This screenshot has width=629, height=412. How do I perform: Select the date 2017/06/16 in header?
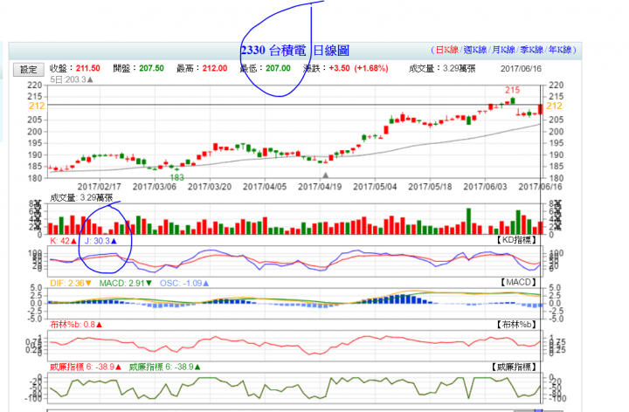click(521, 69)
